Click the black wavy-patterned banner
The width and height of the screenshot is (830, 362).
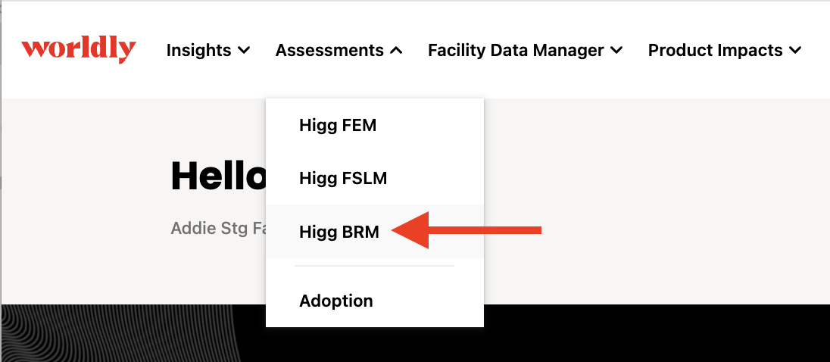point(657,333)
